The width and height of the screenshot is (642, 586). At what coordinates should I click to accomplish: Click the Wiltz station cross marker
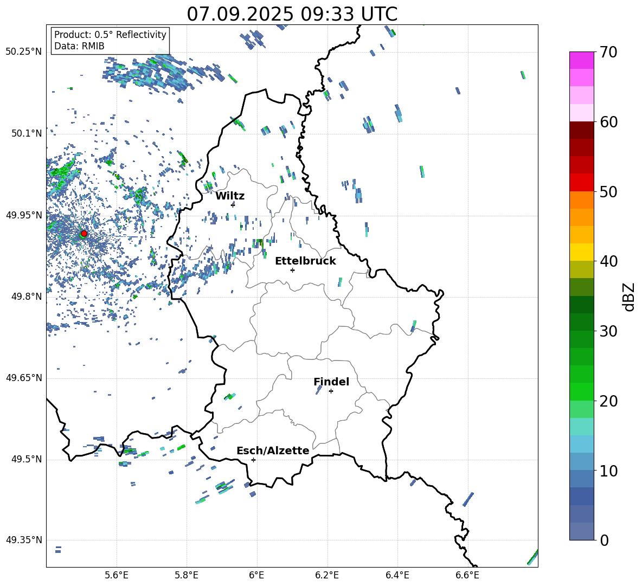point(233,204)
